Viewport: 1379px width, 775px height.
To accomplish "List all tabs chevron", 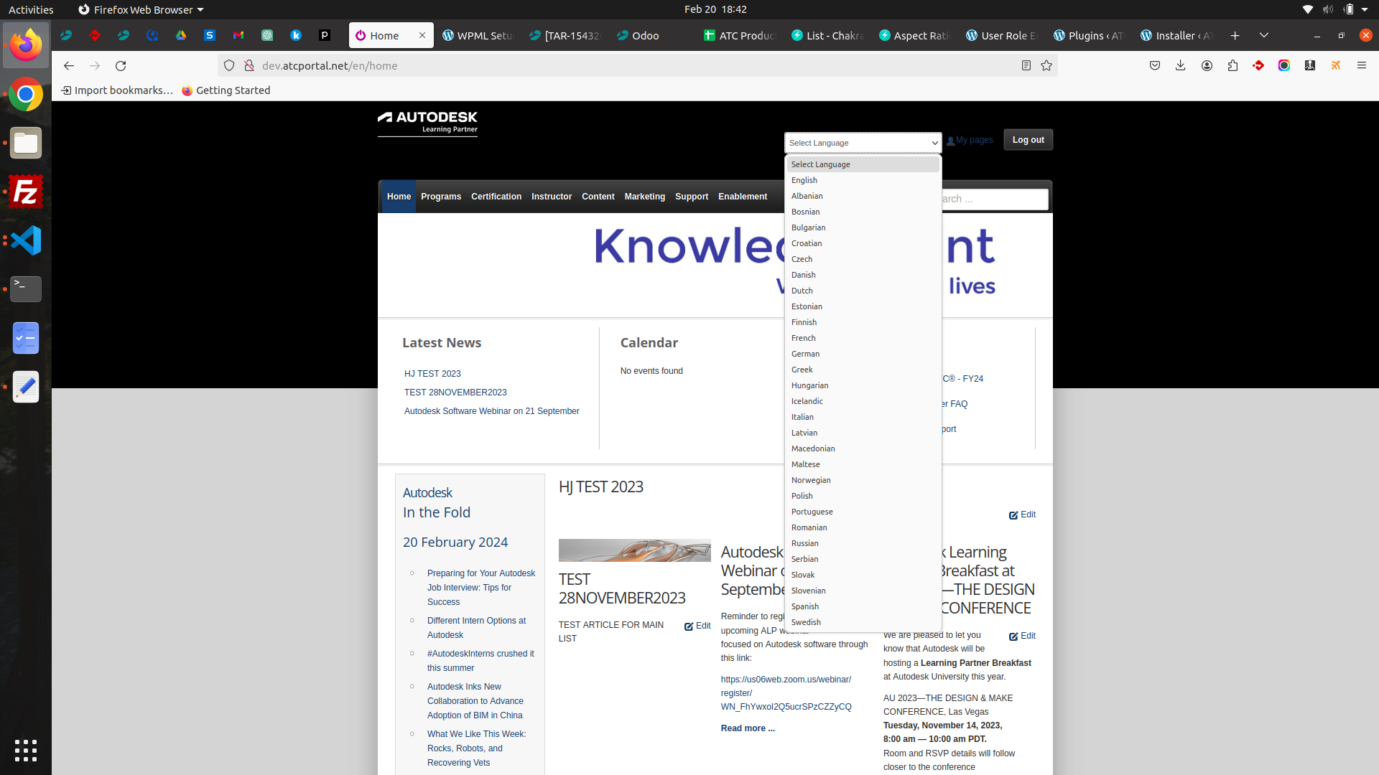I will tap(1264, 35).
